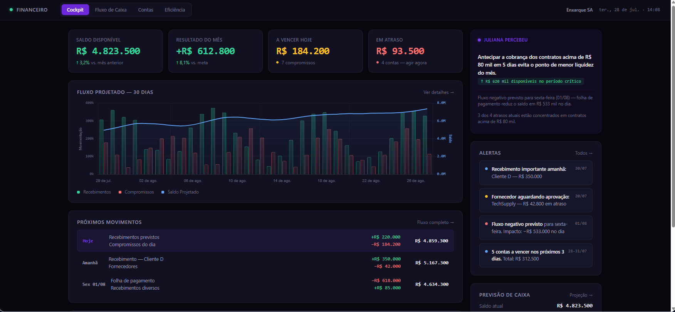
Task: Select the Eficiência tab
Action: pos(175,10)
